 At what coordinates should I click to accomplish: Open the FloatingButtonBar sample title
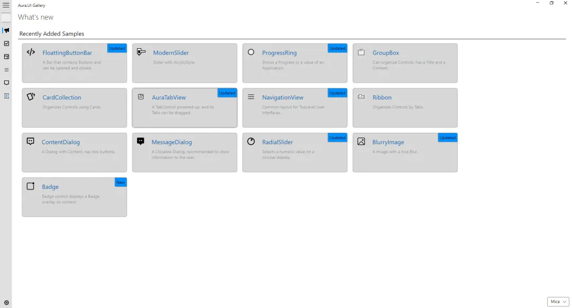point(67,53)
